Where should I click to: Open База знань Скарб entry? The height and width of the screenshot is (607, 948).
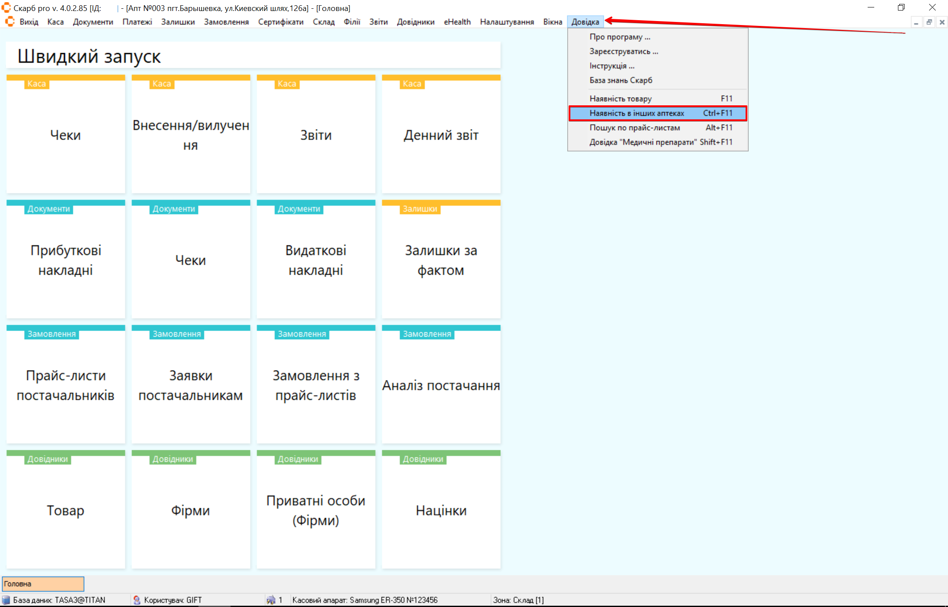point(620,80)
